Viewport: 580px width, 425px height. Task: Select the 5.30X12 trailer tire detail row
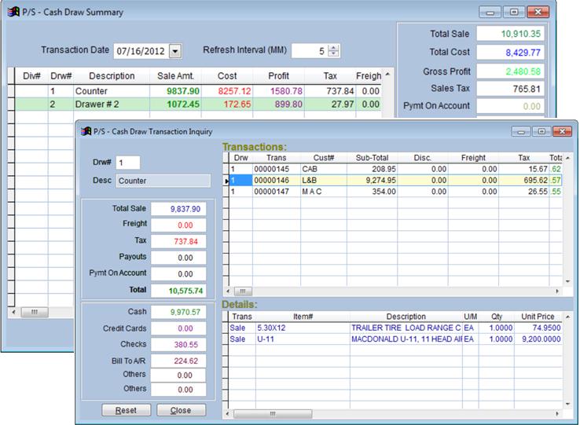point(393,328)
